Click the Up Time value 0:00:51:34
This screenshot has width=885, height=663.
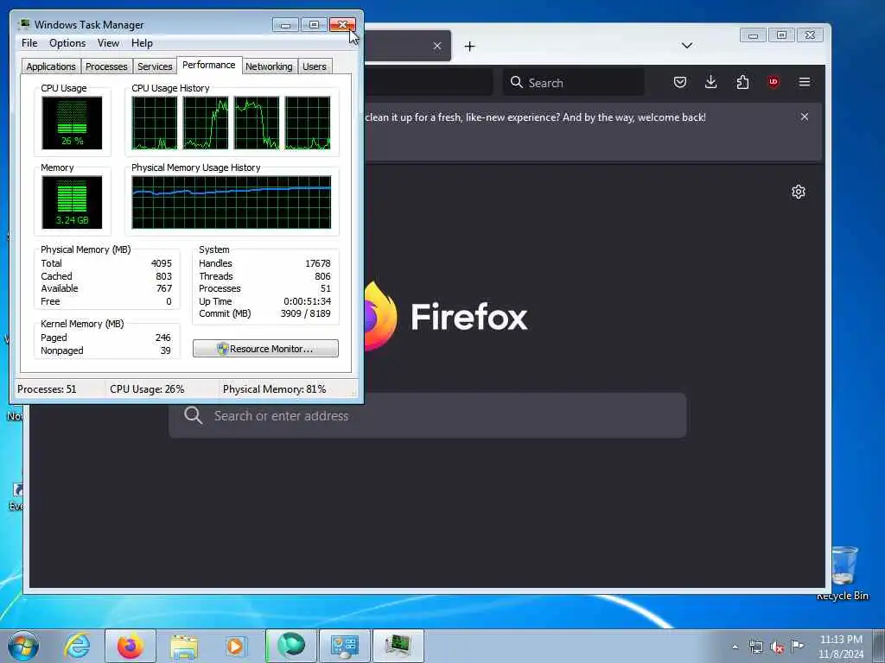pyautogui.click(x=307, y=301)
